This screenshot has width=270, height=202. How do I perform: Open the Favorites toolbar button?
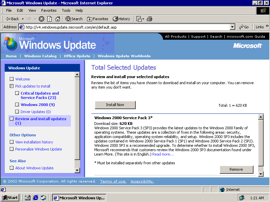[x=98, y=19]
